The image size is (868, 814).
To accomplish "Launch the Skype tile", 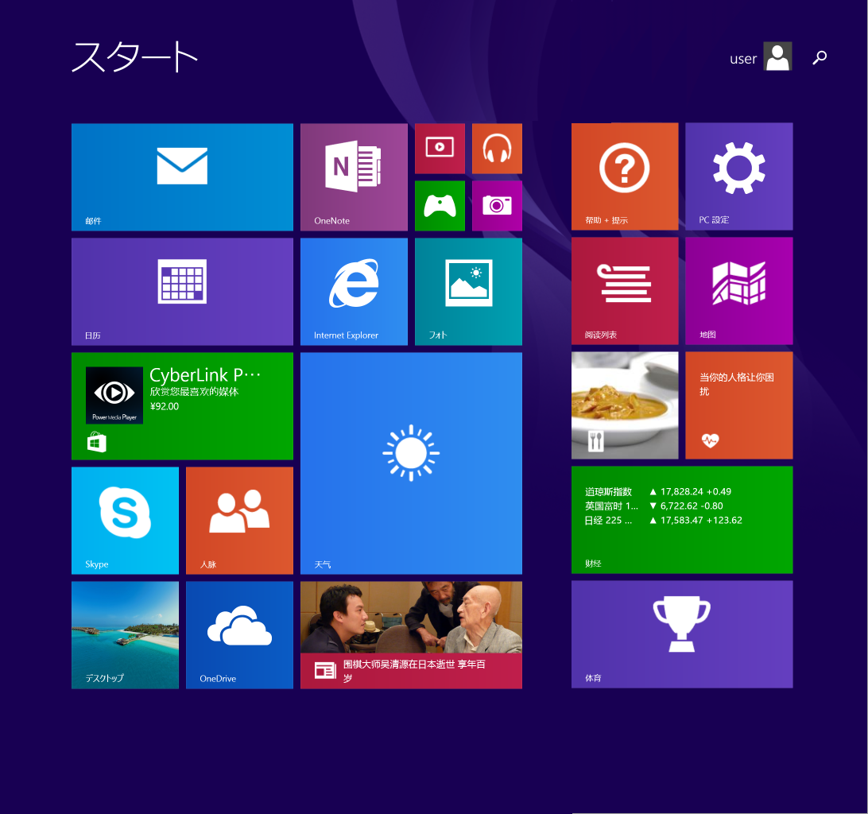I will tap(125, 521).
